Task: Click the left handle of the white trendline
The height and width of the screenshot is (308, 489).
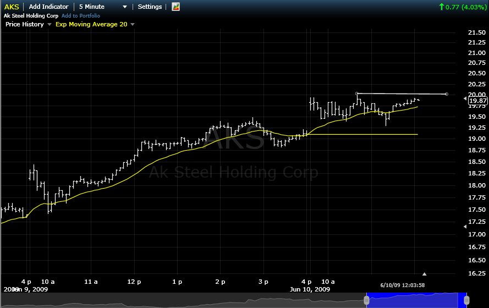Action: point(357,93)
